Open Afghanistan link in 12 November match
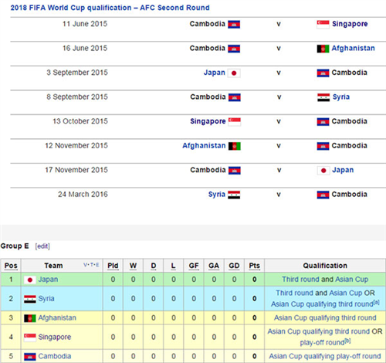The width and height of the screenshot is (386, 363). pyautogui.click(x=204, y=146)
